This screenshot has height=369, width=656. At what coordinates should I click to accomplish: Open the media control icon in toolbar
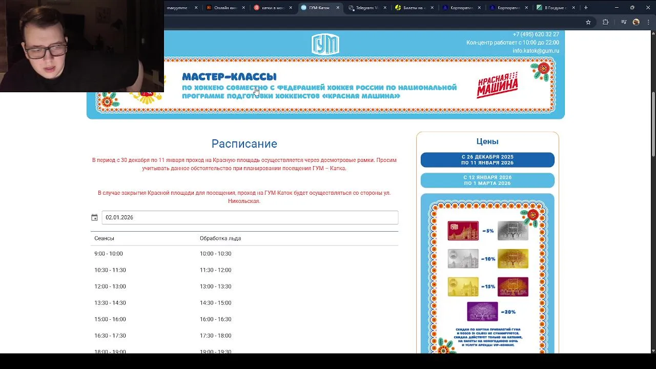pos(624,22)
